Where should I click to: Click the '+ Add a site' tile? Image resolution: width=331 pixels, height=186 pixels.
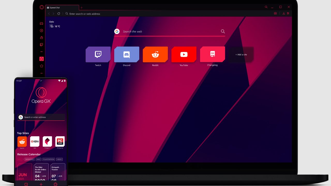241,55
